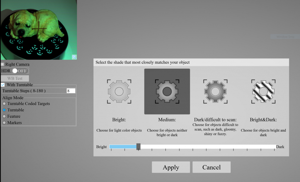This screenshot has height=182, width=300.
Task: Choose Feature align mode
Action: (4, 116)
